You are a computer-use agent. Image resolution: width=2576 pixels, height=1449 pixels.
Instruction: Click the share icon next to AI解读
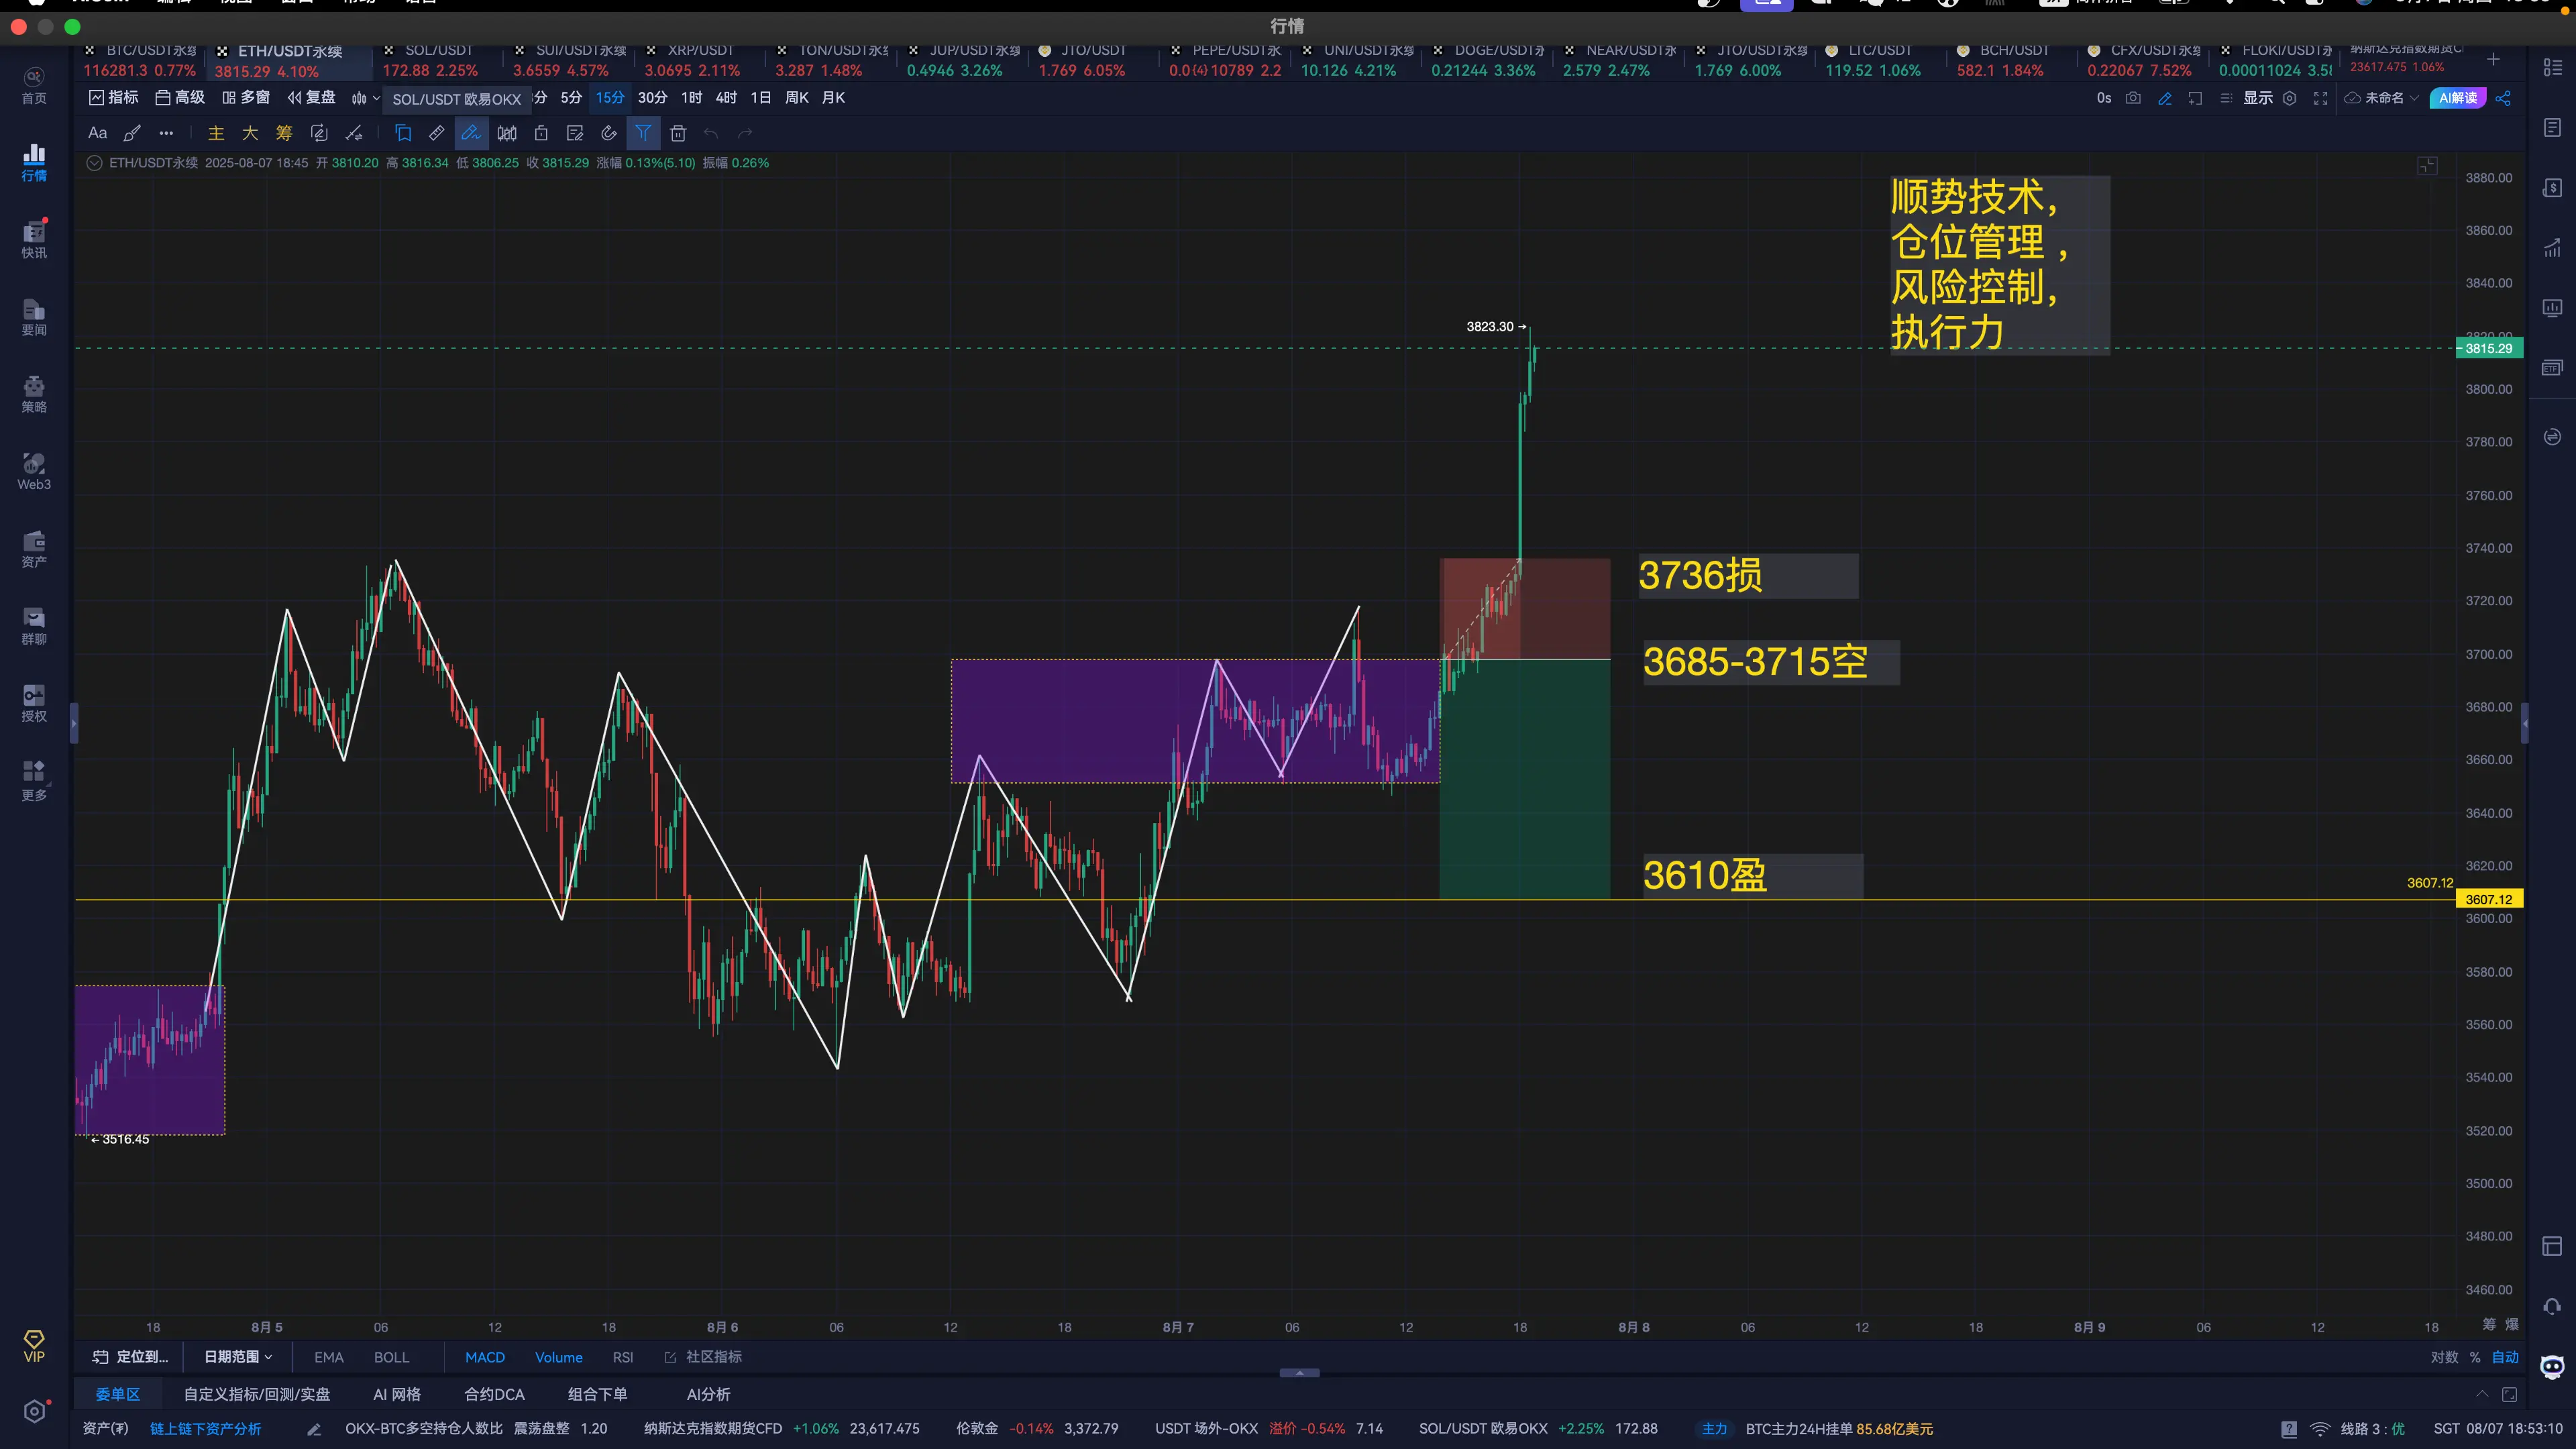(2504, 98)
